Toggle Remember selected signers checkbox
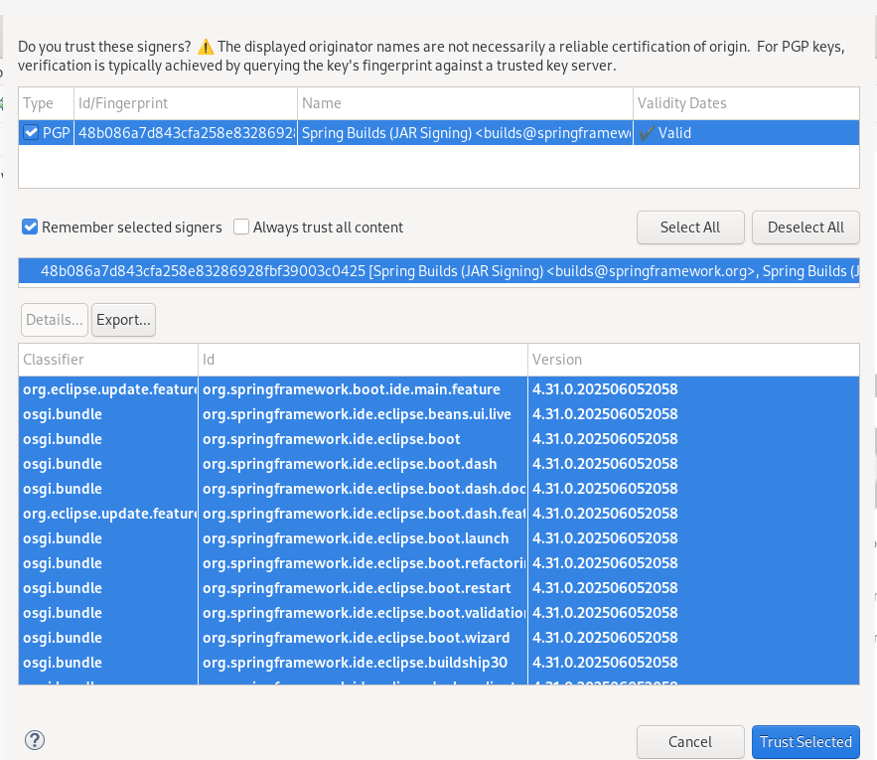The height and width of the screenshot is (760, 877). point(30,227)
